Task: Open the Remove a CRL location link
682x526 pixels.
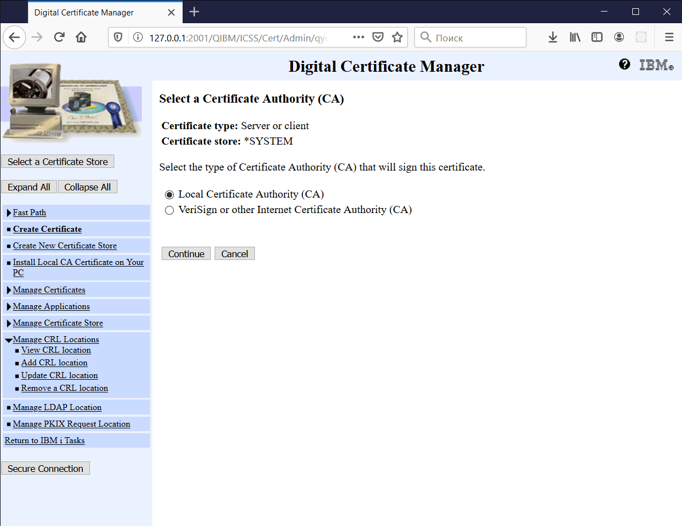Action: pyautogui.click(x=65, y=388)
